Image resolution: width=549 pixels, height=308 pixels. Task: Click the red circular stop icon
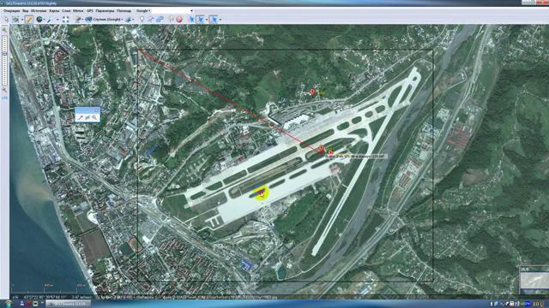pos(179,20)
